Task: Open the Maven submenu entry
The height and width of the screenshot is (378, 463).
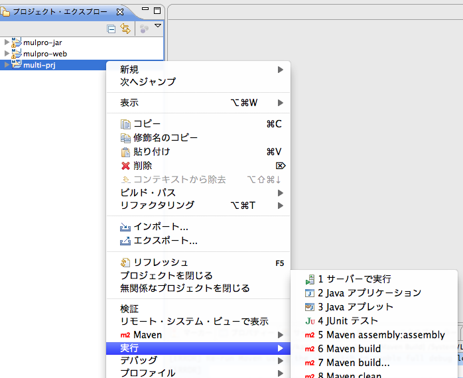Action: [x=147, y=335]
